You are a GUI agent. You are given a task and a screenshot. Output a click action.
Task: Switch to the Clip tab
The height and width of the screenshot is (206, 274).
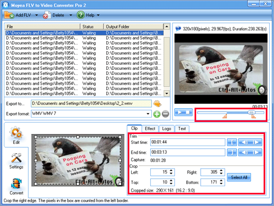pyautogui.click(x=134, y=129)
